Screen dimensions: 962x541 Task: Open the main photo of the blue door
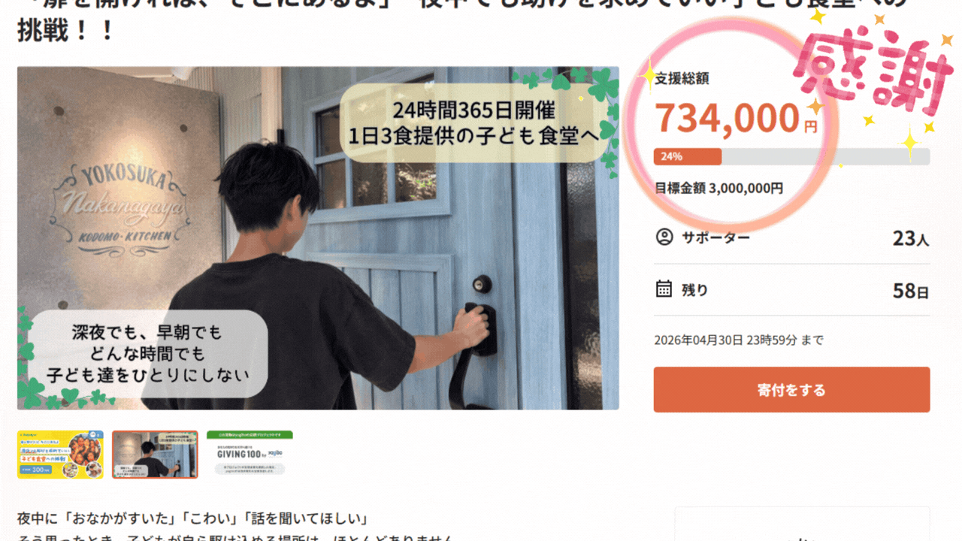click(318, 238)
